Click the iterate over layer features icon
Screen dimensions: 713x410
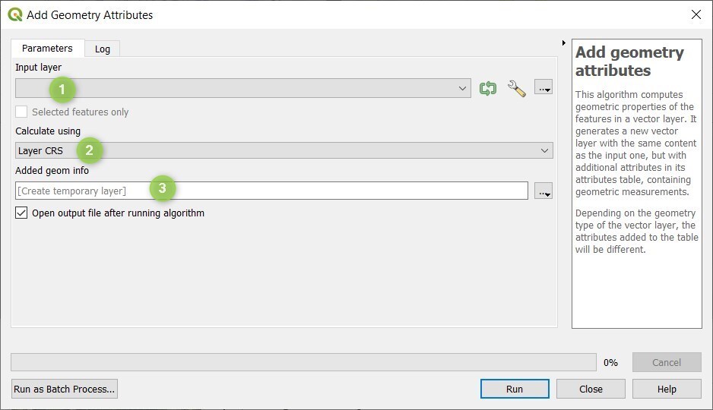[488, 89]
